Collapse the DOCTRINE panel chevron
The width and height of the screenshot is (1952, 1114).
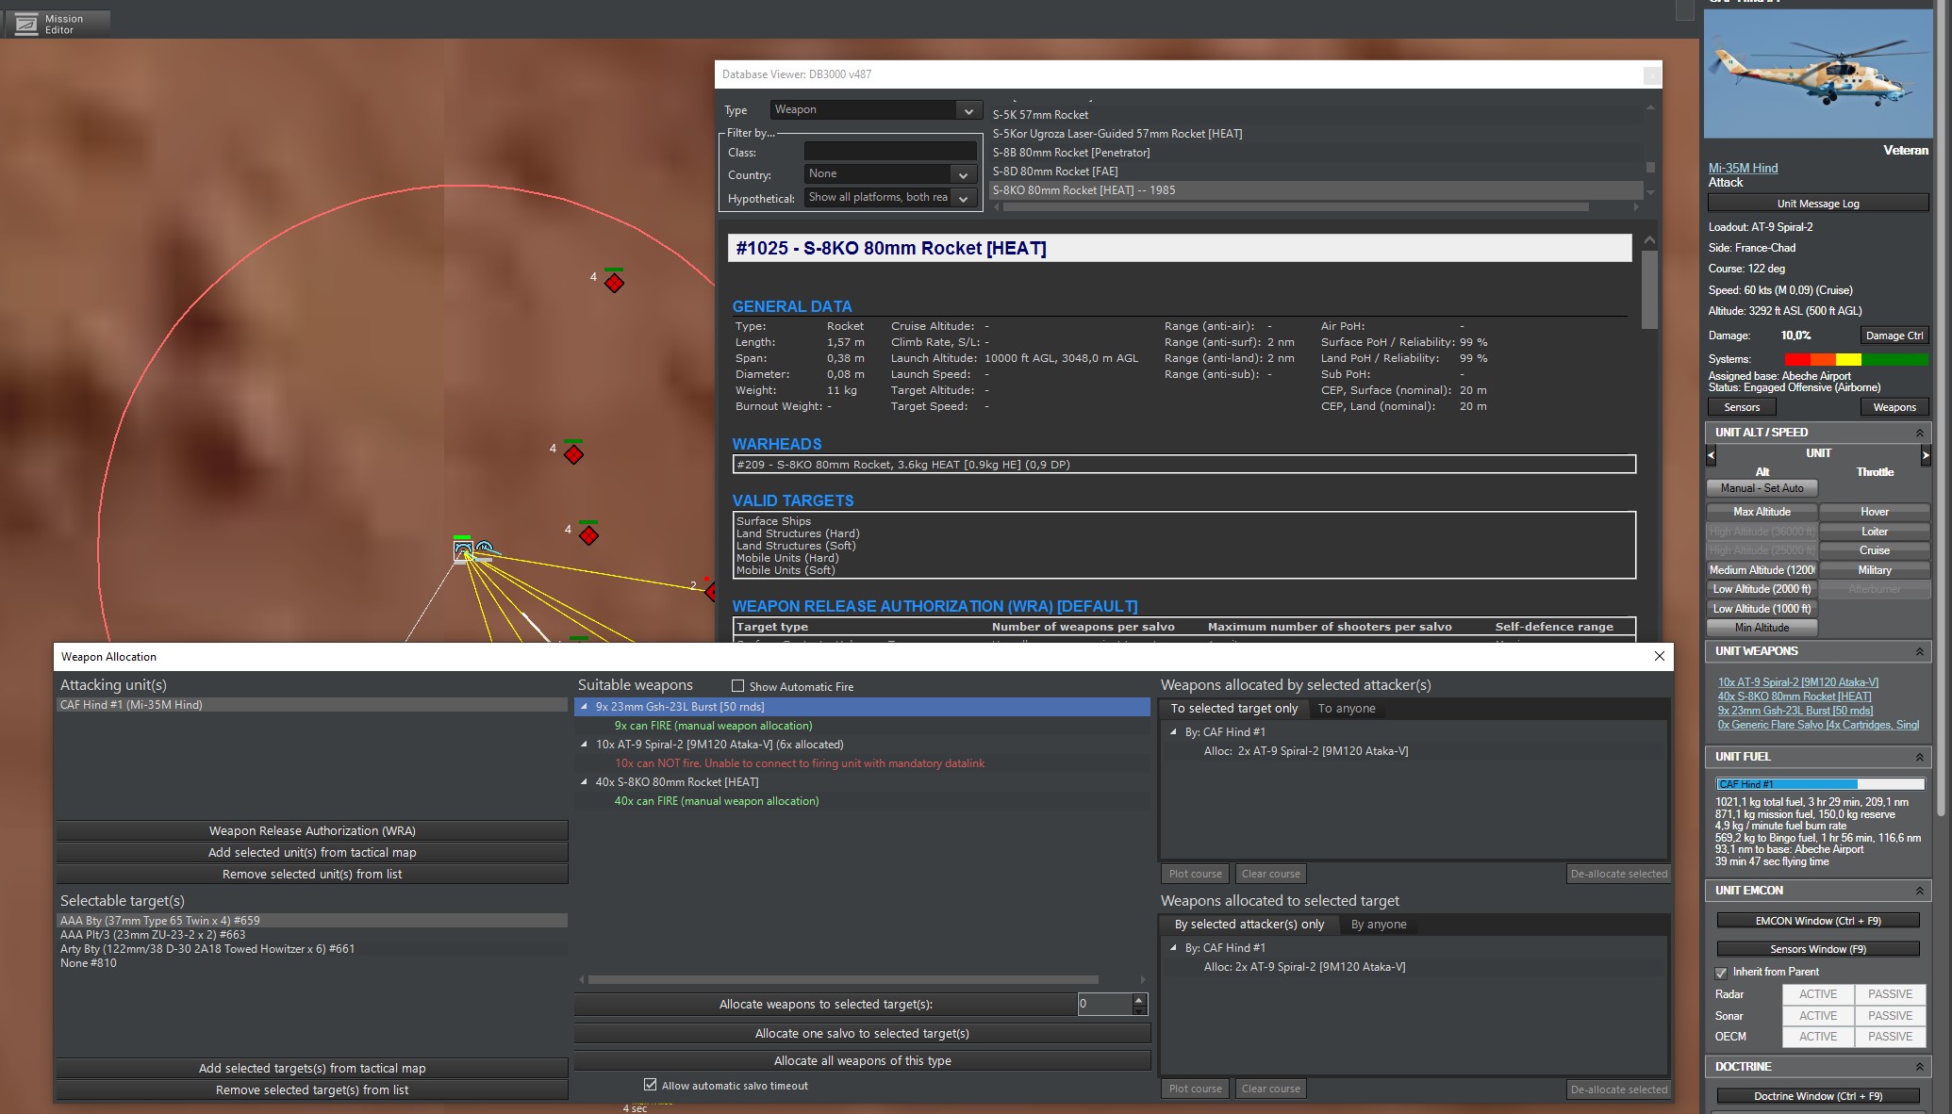pos(1919,1067)
